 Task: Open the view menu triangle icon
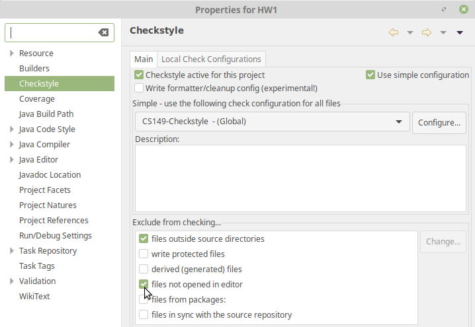(460, 33)
